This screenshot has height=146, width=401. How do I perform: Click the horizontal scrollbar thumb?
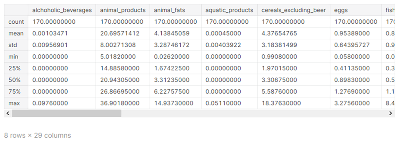(67, 113)
